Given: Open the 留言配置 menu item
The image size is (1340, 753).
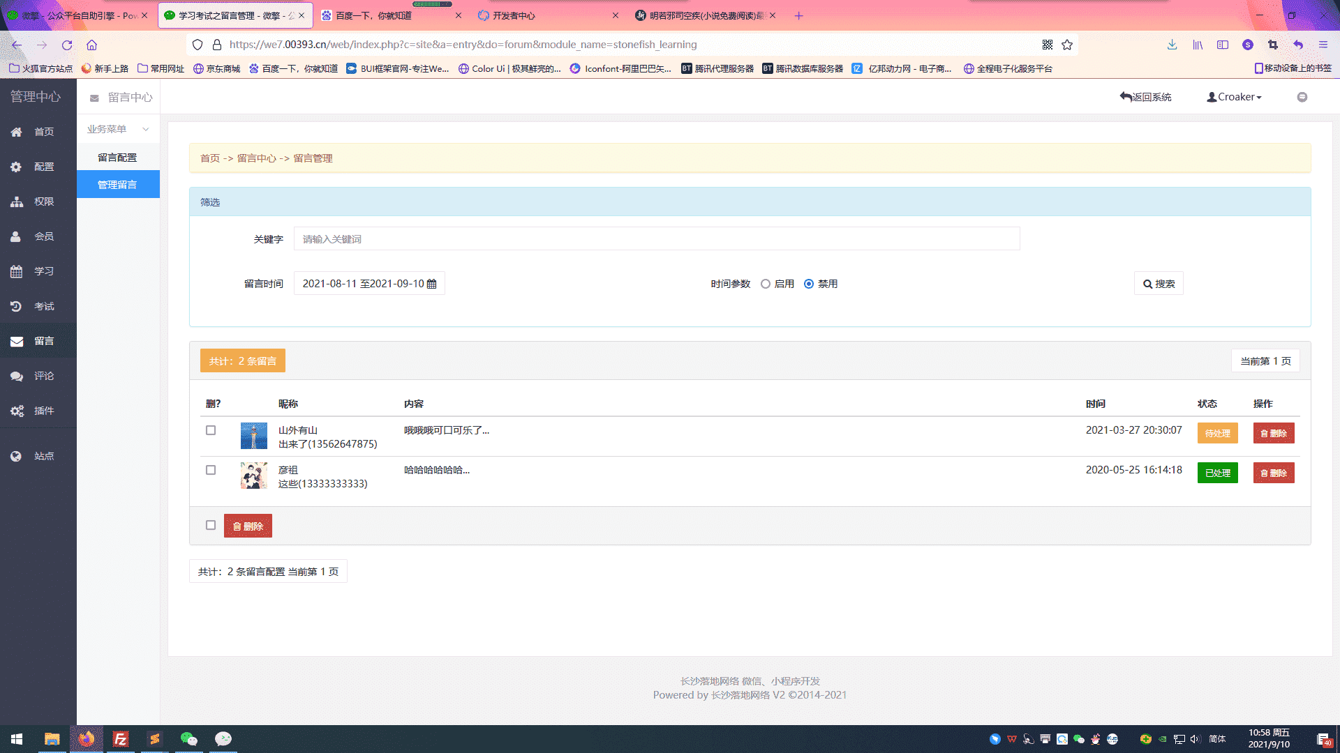Looking at the screenshot, I should pyautogui.click(x=118, y=158).
